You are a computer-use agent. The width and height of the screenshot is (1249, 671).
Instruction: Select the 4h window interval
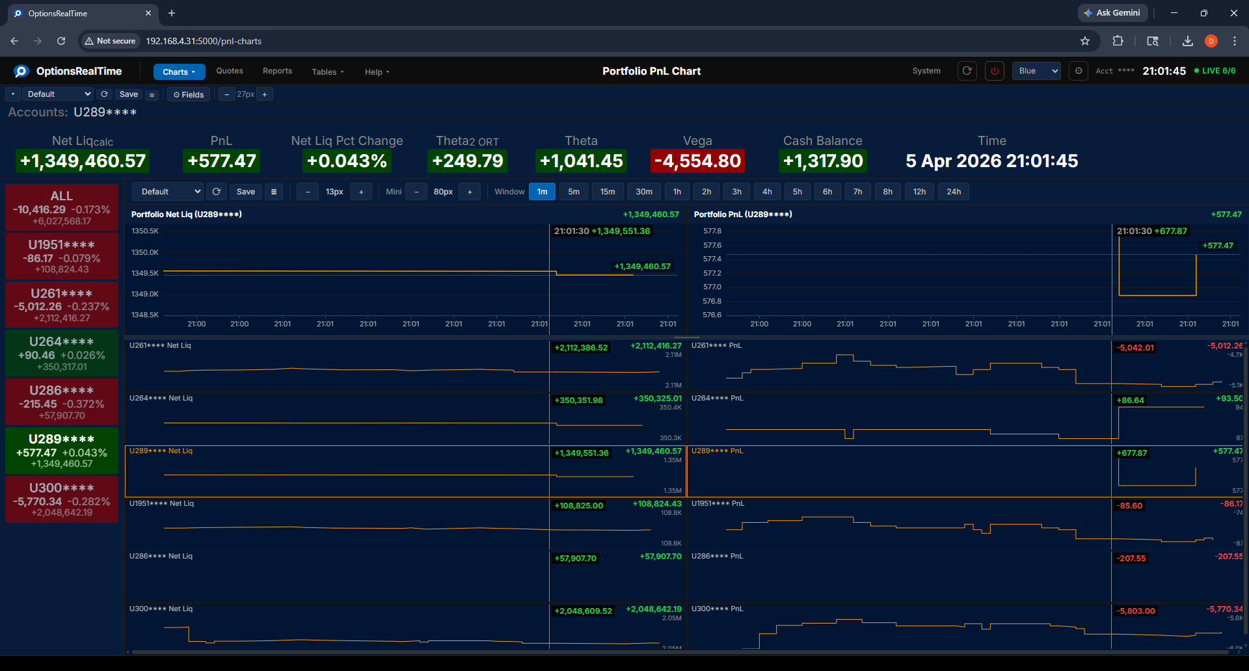click(768, 192)
